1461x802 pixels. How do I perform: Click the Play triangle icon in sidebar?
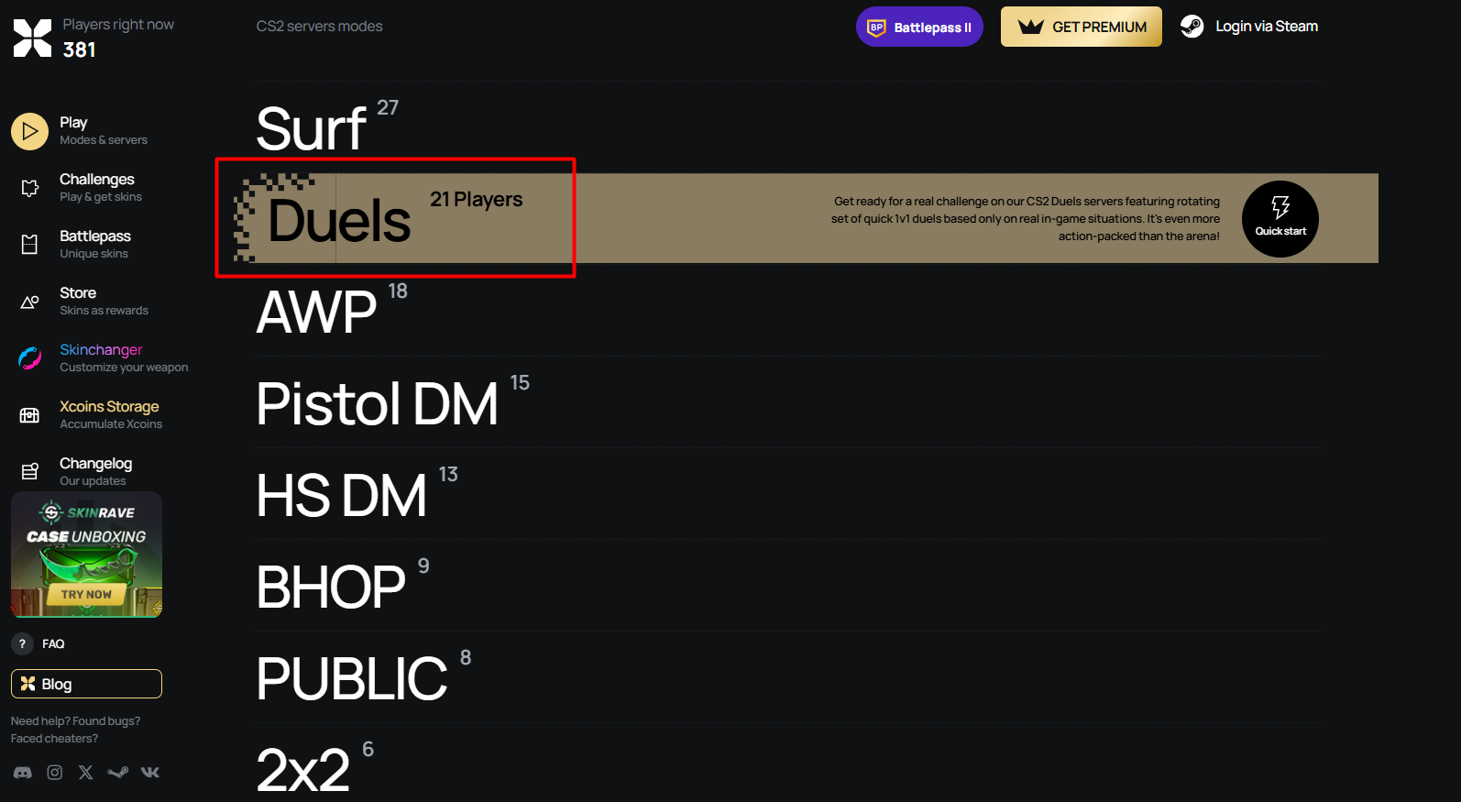point(29,131)
